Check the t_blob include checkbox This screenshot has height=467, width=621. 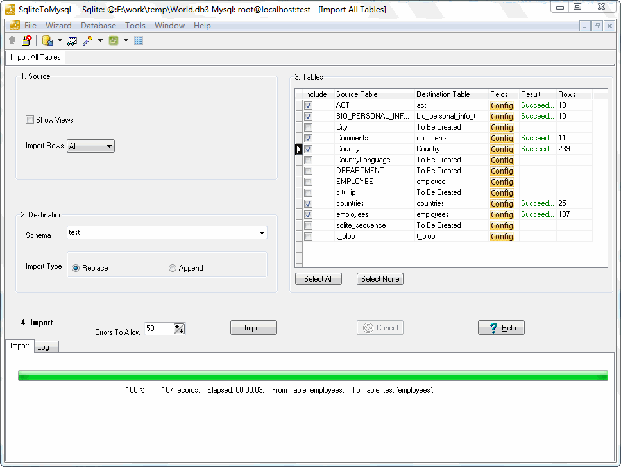[x=308, y=236]
